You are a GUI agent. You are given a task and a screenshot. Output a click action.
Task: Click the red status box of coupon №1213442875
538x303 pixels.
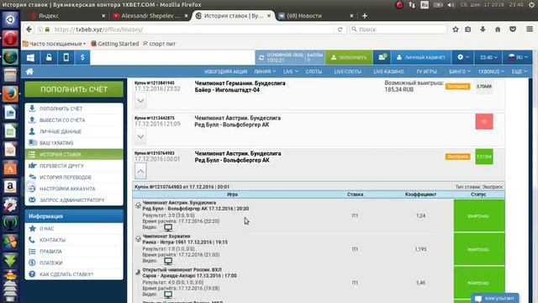484,121
